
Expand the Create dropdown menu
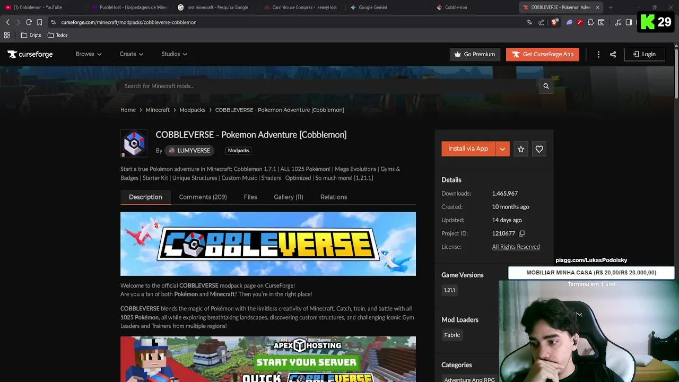click(x=132, y=54)
